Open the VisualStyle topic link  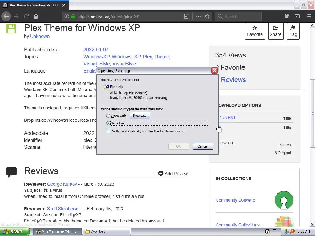pyautogui.click(x=124, y=64)
